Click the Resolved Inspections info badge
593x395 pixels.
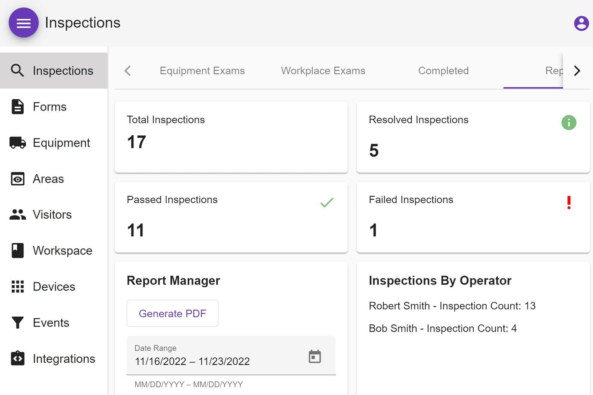tap(569, 122)
